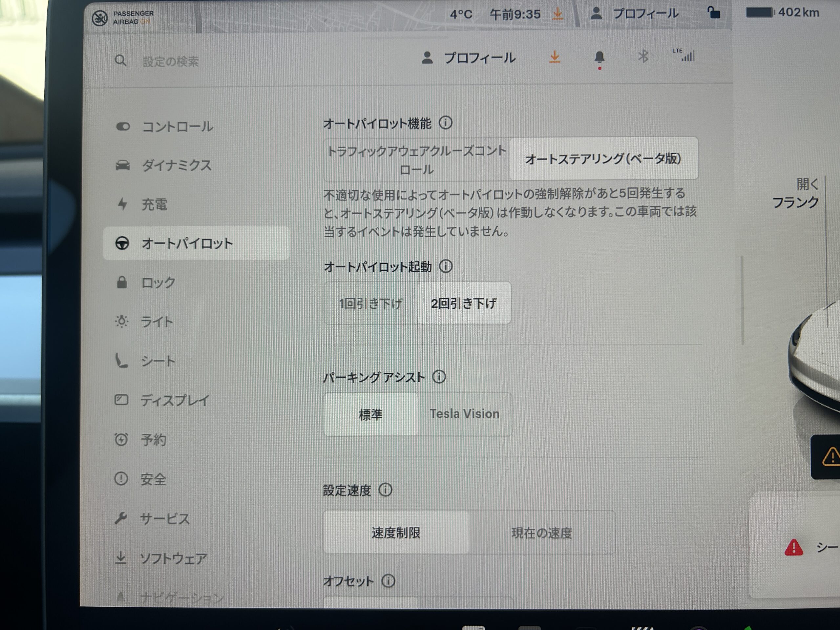
Task: Switch parking assist to Tesla Vision
Action: click(x=464, y=414)
